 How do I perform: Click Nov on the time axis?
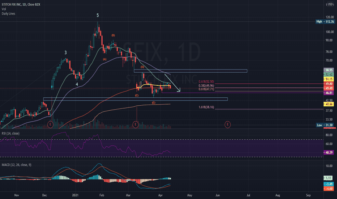(17, 195)
